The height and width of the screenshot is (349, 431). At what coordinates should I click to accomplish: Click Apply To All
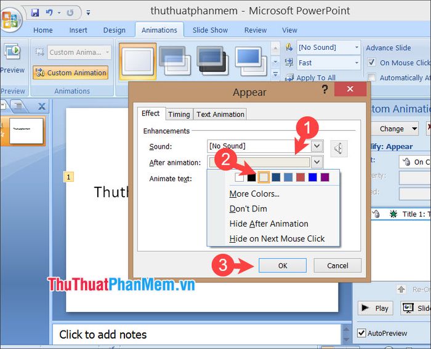(x=310, y=77)
